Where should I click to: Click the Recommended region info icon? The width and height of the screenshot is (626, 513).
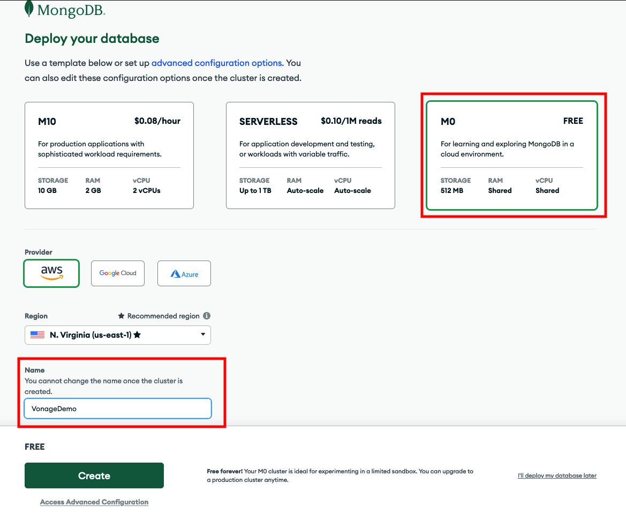206,316
